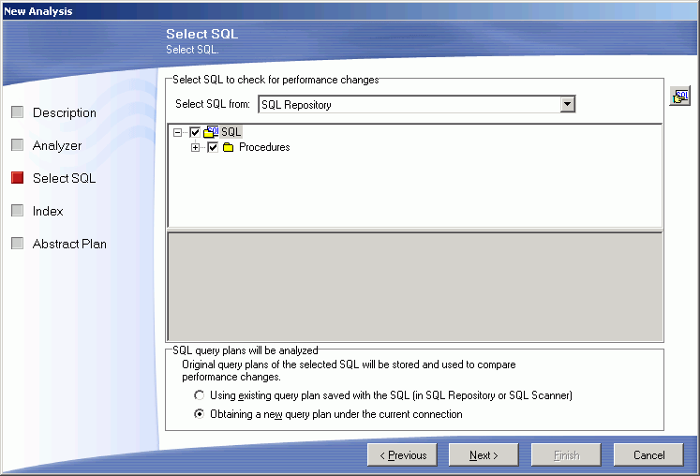Click the Procedures yellow folder icon
Screen dimensions: 700x476
coord(228,147)
